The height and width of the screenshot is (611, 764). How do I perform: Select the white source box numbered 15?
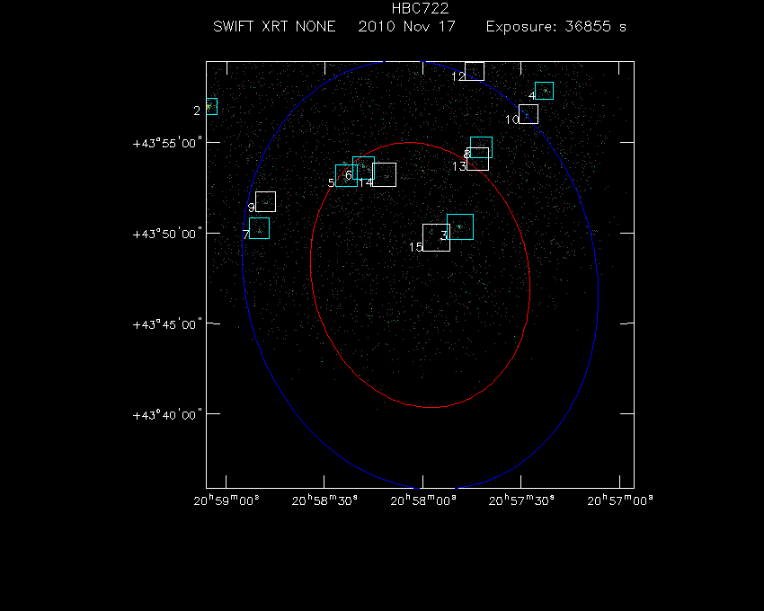(436, 238)
